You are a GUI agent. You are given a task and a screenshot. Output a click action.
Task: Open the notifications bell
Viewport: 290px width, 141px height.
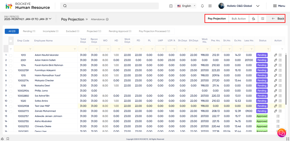click(x=202, y=6)
